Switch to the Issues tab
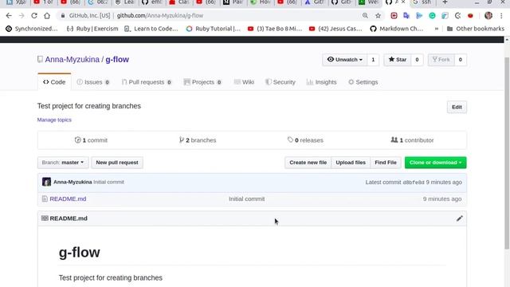510x287 pixels. click(93, 82)
